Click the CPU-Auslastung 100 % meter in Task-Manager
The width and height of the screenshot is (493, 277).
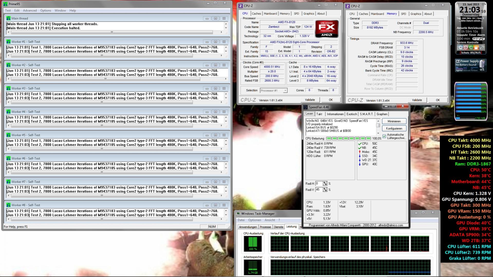[x=253, y=244]
